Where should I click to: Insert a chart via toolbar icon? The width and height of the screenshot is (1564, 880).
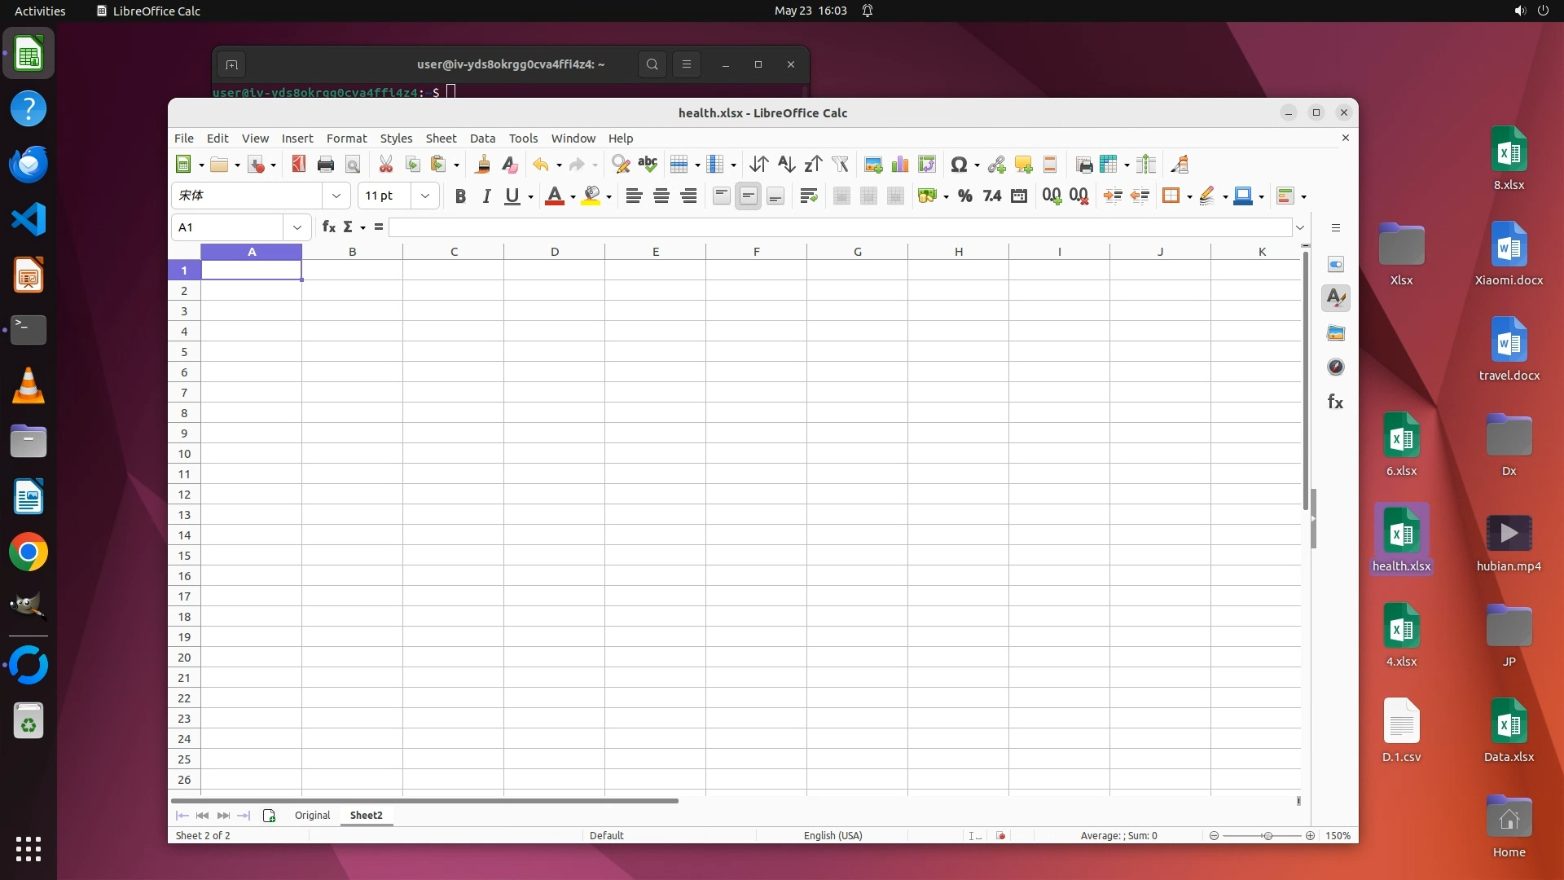[x=900, y=165]
